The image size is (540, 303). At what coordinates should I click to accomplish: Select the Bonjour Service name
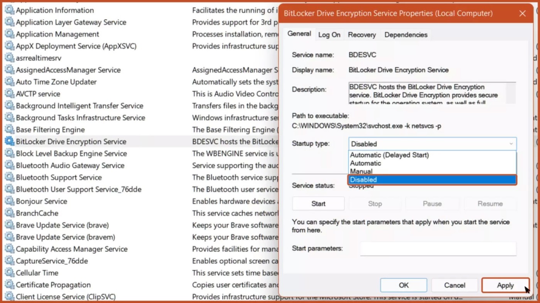point(41,201)
